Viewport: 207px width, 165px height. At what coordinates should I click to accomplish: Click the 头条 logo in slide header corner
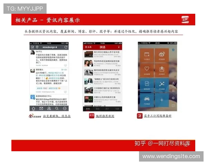(185, 20)
